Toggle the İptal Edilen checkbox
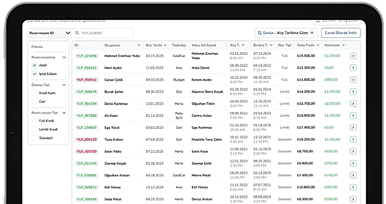386x204 pixels. [34, 74]
